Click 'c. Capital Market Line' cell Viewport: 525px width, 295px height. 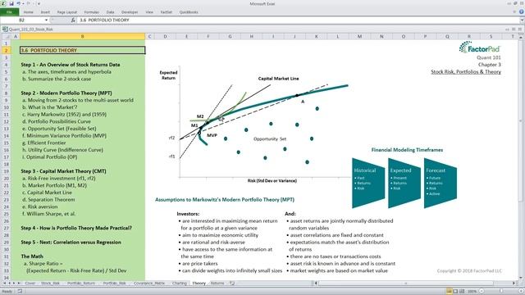[47, 193]
